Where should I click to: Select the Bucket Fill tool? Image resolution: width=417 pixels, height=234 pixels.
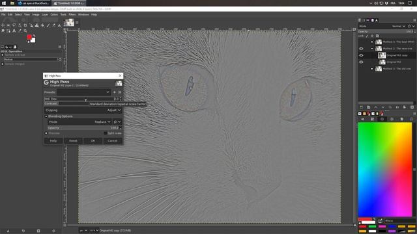point(42,25)
